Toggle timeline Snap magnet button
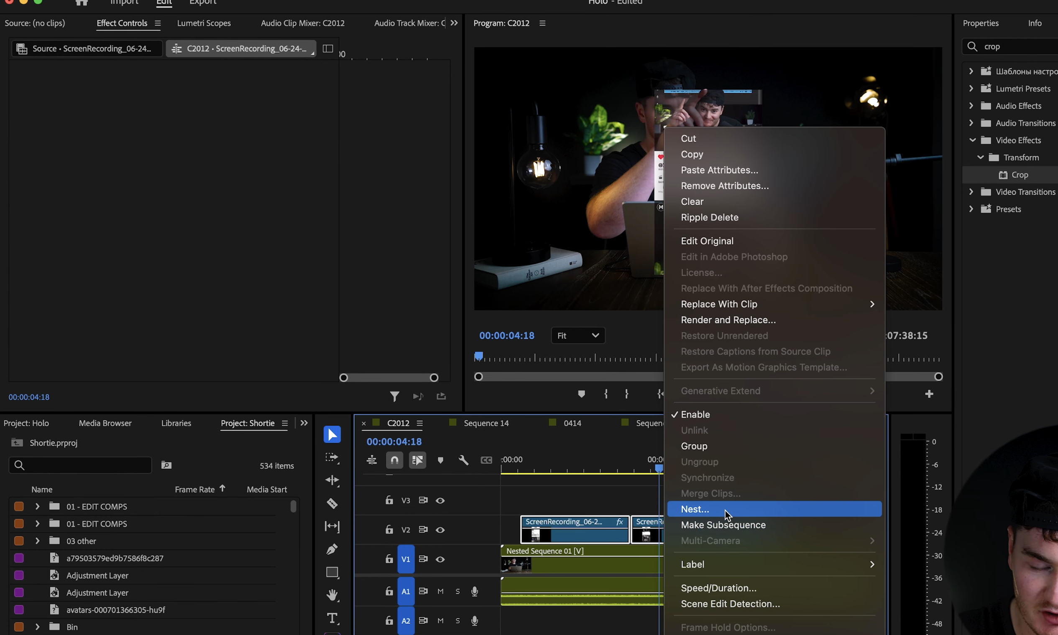This screenshot has height=635, width=1058. tap(394, 460)
